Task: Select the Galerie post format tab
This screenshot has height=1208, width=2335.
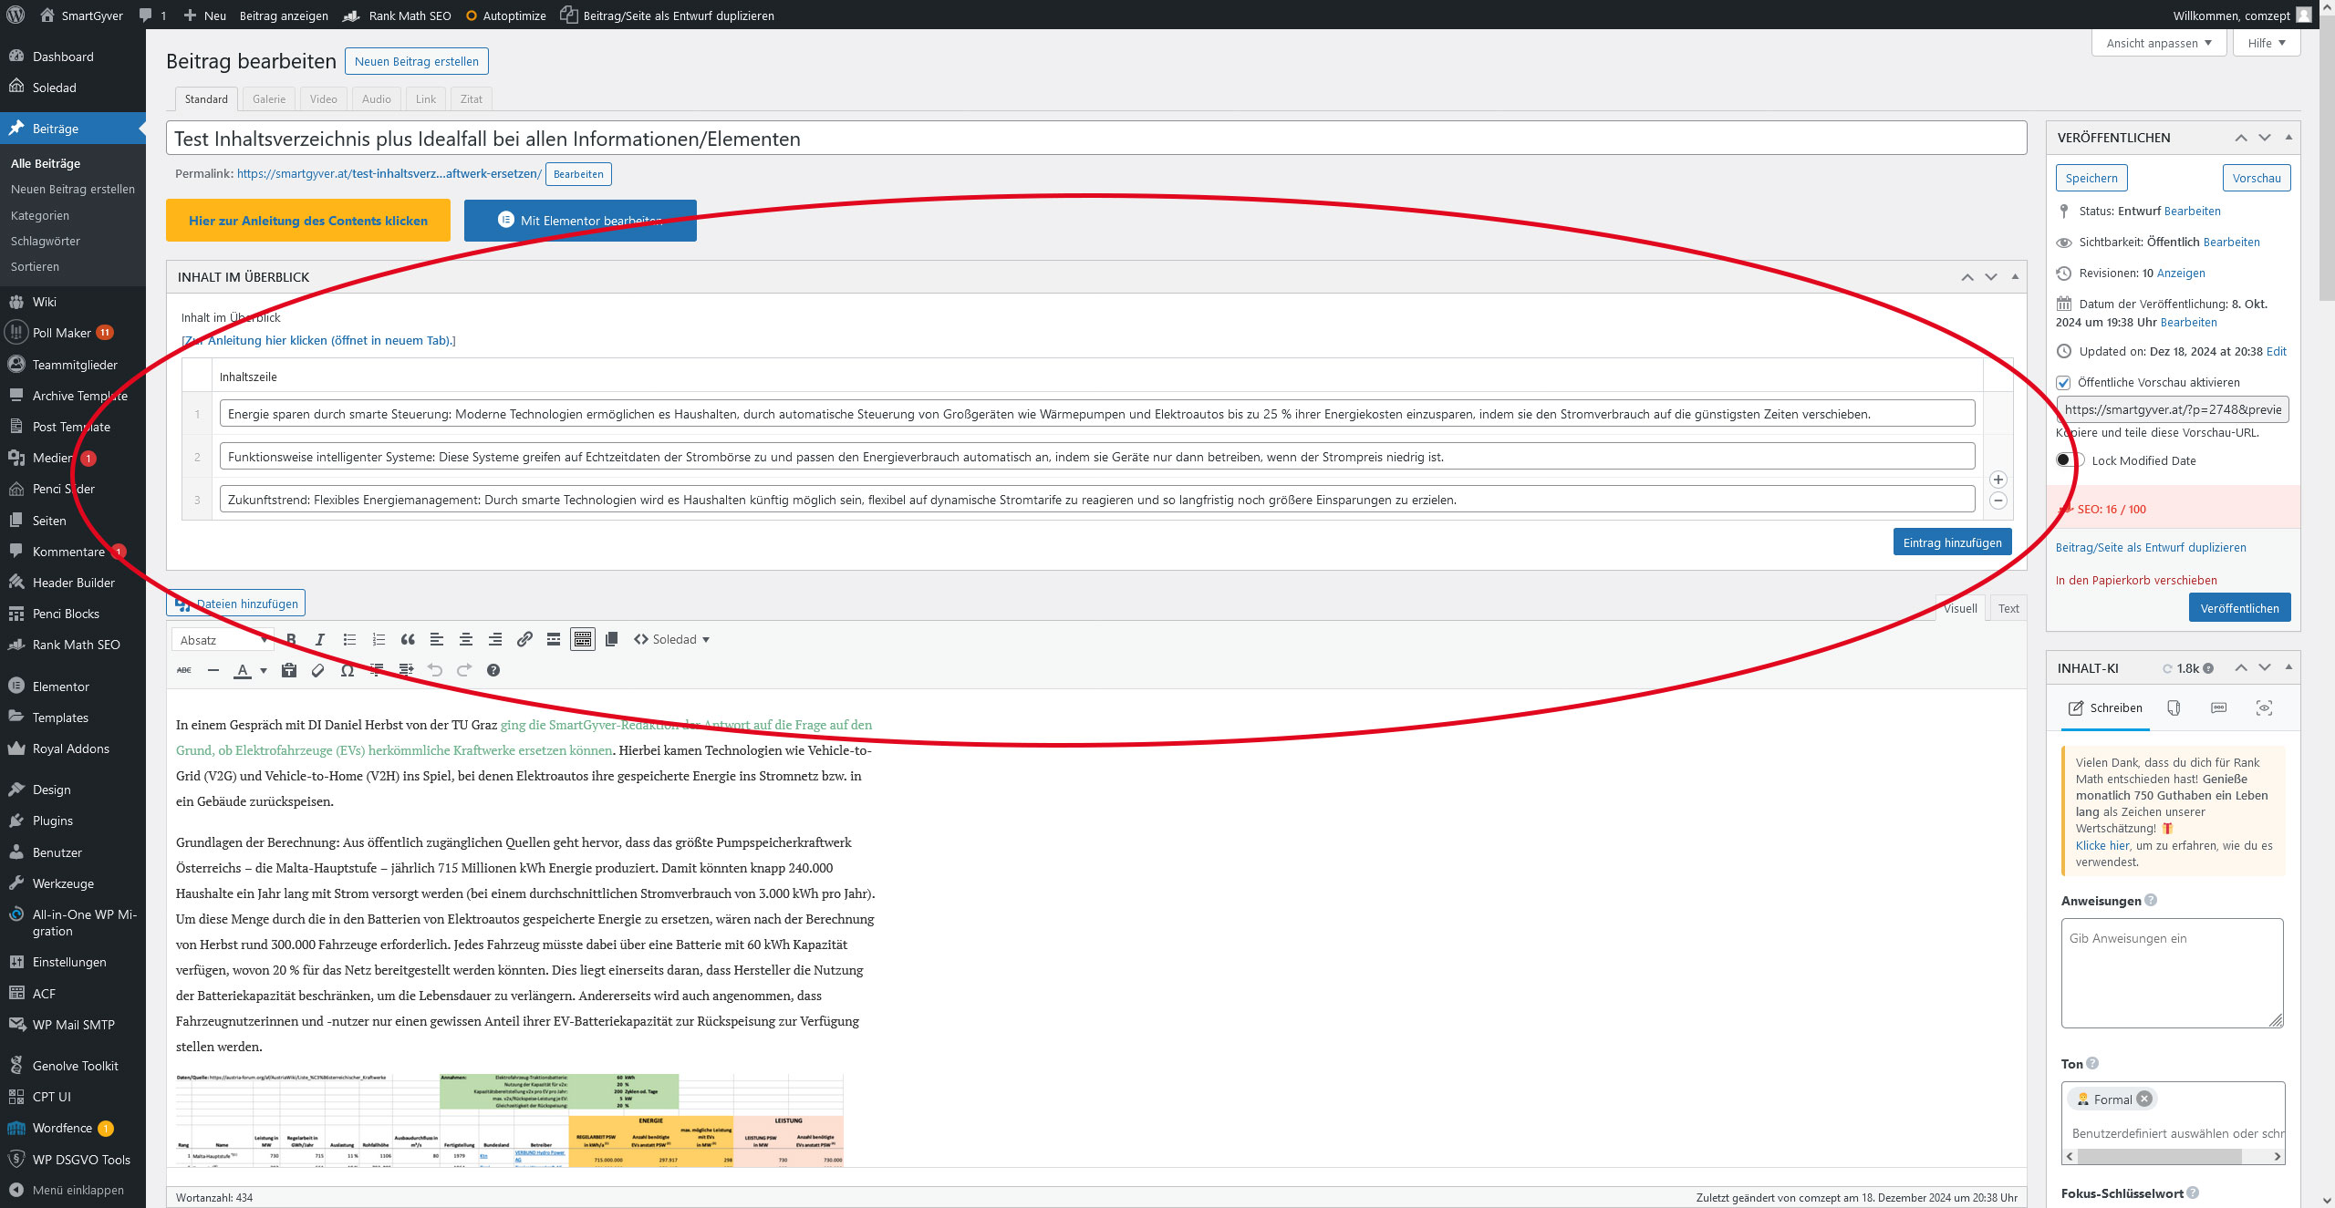Action: pos(269,99)
